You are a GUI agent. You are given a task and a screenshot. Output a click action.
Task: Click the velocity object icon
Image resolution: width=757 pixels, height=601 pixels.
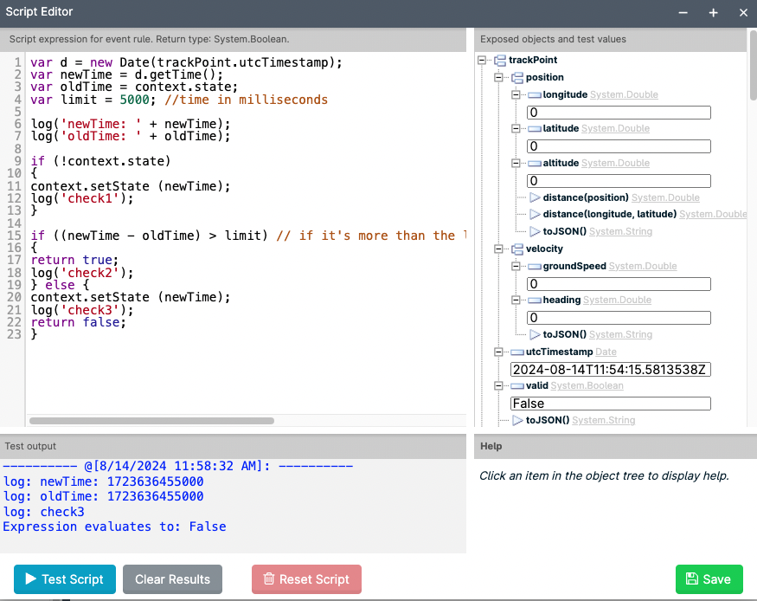[517, 249]
